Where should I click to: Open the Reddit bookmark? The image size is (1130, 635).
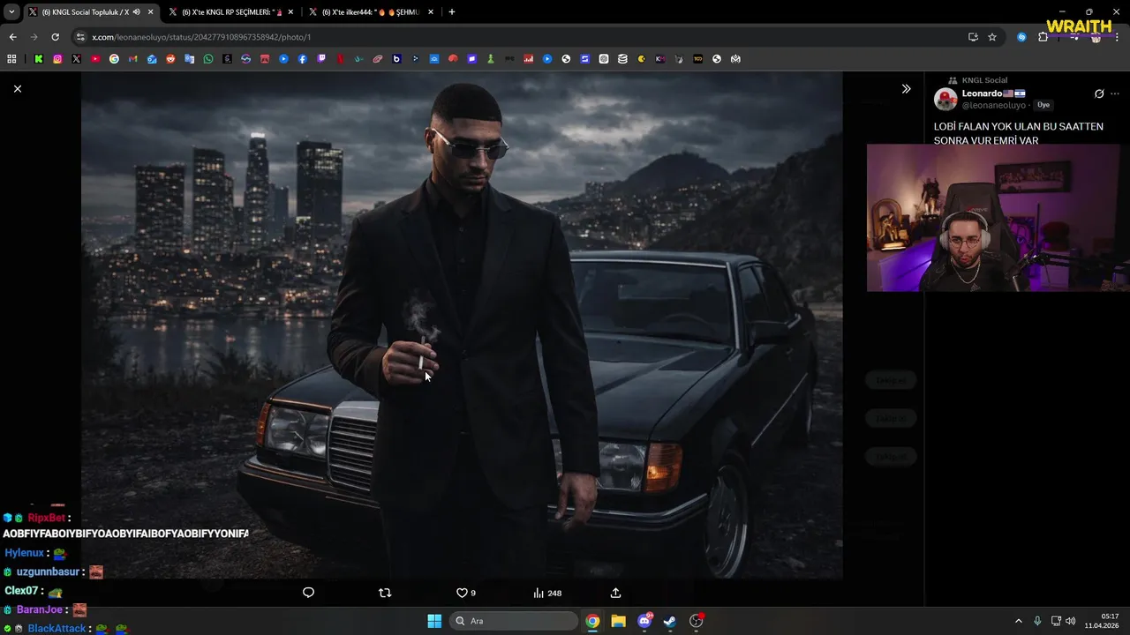click(170, 59)
